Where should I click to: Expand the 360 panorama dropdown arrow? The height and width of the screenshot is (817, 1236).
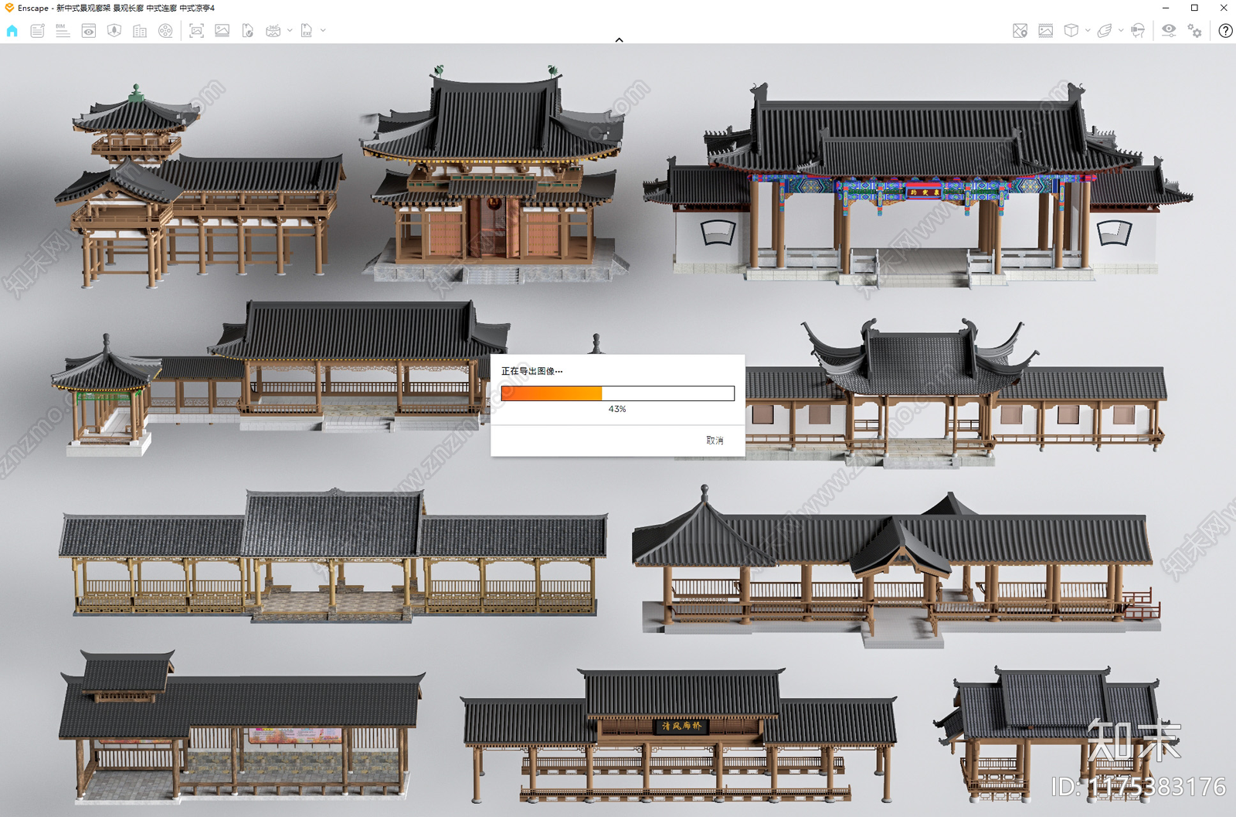click(290, 31)
